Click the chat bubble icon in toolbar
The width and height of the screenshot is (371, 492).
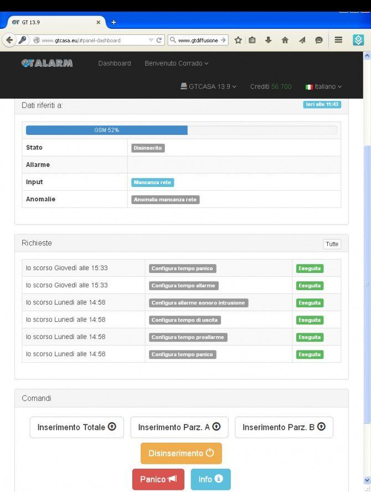(x=318, y=40)
